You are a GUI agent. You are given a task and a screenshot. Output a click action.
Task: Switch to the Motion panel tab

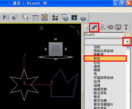click(110, 27)
